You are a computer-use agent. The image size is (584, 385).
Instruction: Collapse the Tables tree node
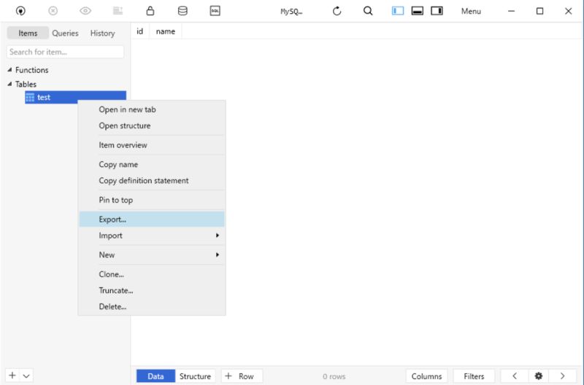pos(9,84)
